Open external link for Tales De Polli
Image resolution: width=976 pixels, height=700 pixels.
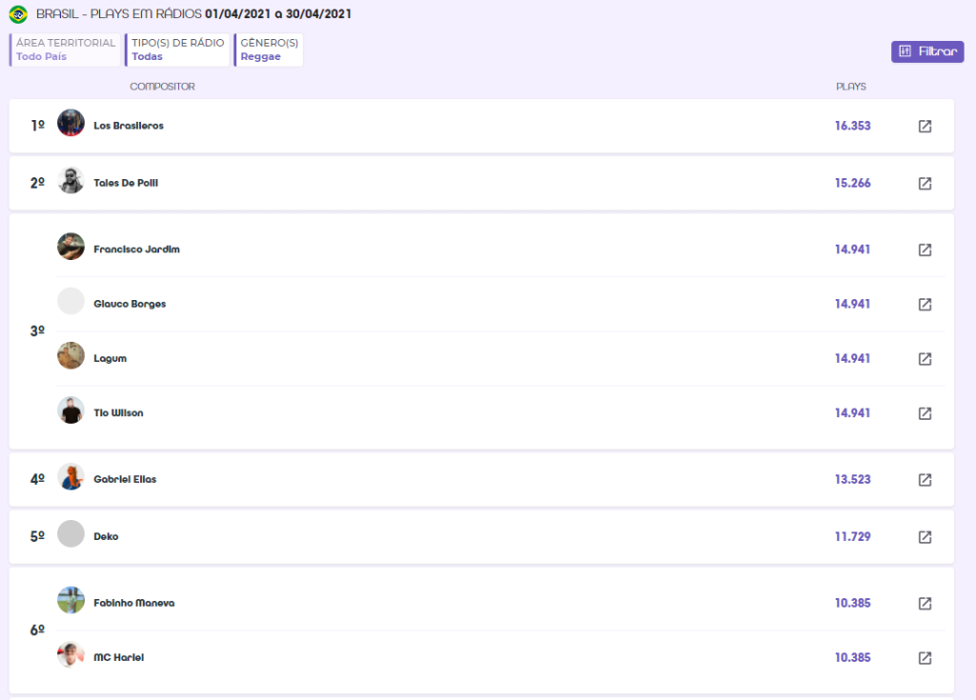(x=925, y=183)
